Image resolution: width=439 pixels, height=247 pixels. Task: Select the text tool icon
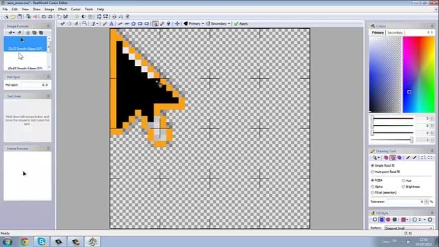point(111,24)
